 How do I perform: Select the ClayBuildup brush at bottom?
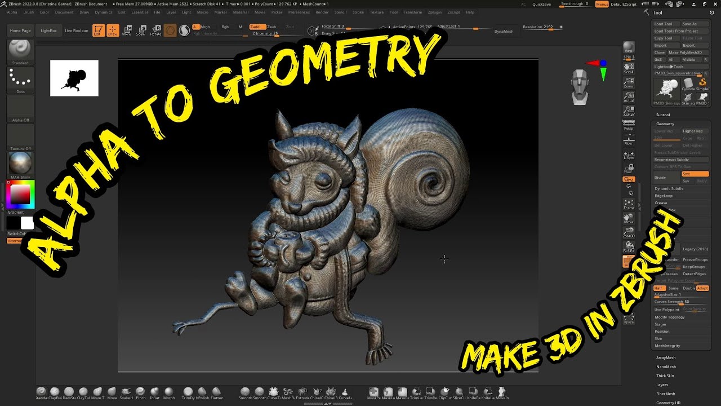(55, 393)
